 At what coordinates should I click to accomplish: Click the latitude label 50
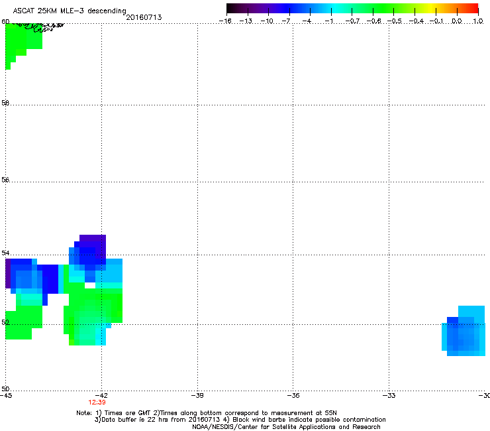click(5, 389)
